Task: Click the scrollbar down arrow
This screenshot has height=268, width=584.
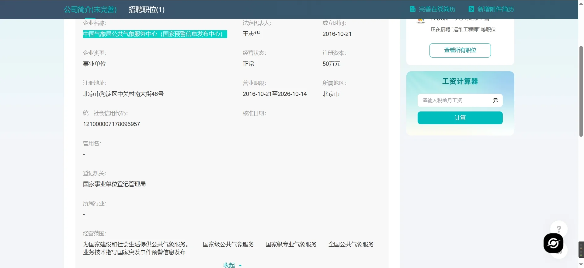Action: 581,265
